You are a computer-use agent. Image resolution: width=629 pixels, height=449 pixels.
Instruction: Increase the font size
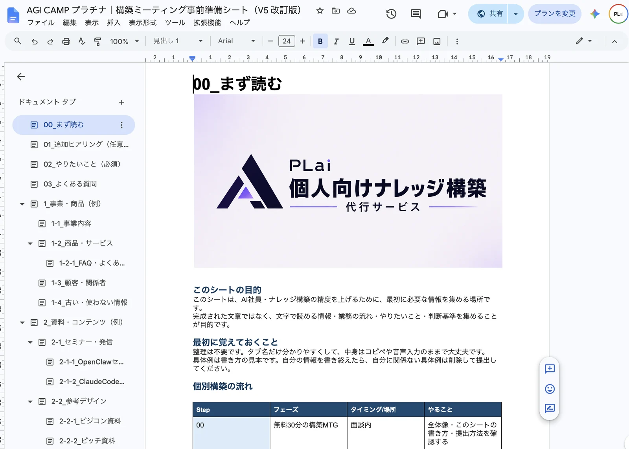(302, 41)
